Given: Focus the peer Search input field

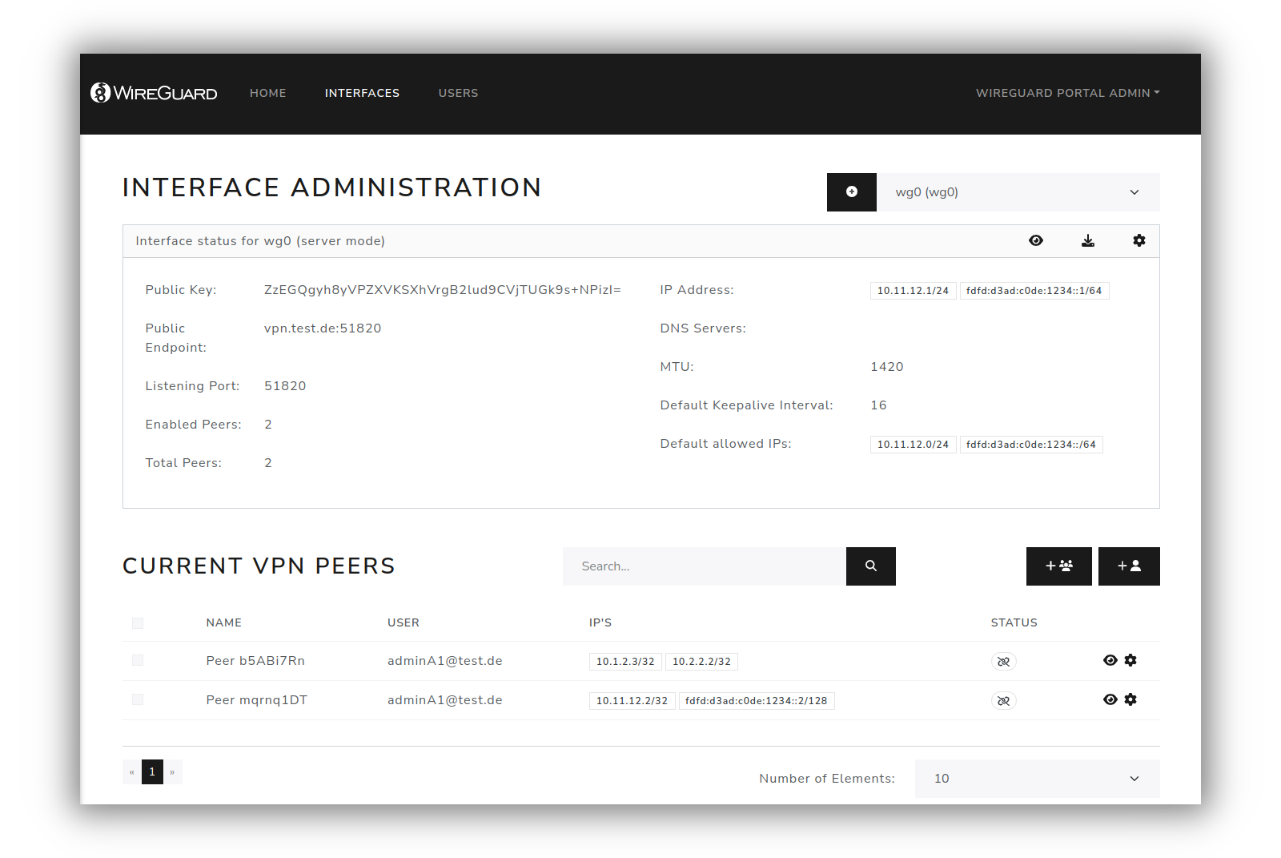Looking at the screenshot, I should [704, 566].
